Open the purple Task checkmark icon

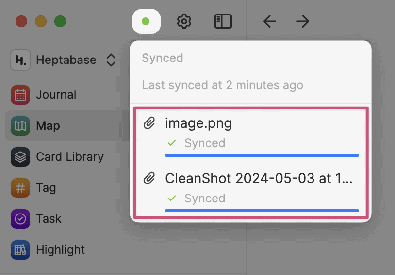[20, 219]
